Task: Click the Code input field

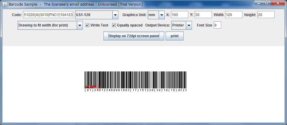Action: coord(48,15)
